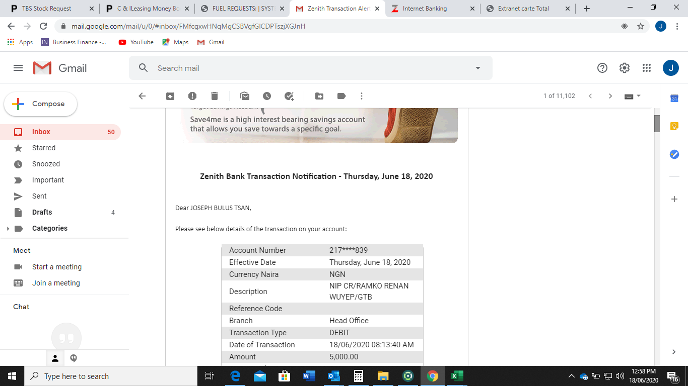Open Google Account avatar in Gmail
This screenshot has width=688, height=386.
click(x=671, y=68)
